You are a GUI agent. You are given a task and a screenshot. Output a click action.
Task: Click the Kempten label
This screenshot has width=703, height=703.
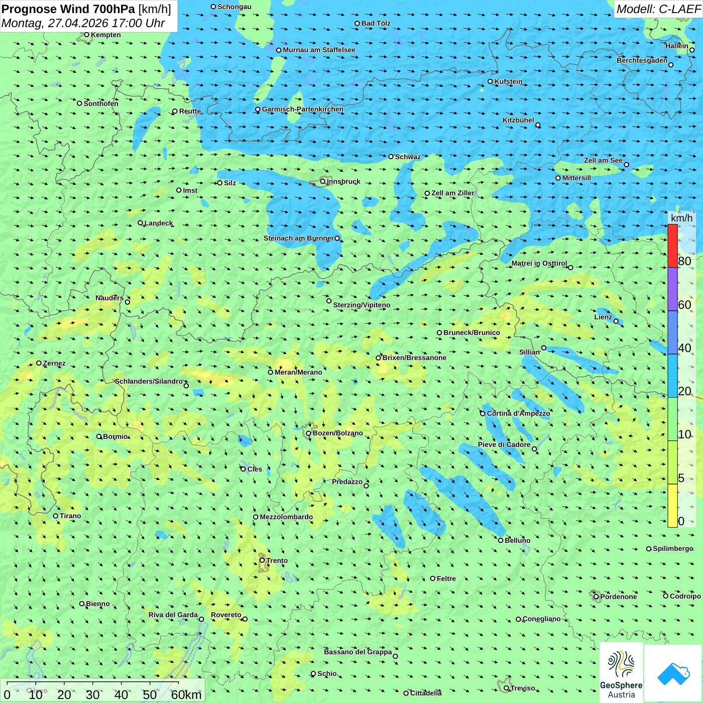pos(106,35)
